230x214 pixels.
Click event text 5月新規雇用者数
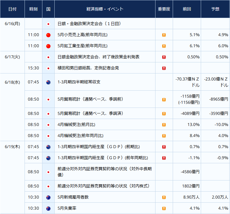pos(73,197)
